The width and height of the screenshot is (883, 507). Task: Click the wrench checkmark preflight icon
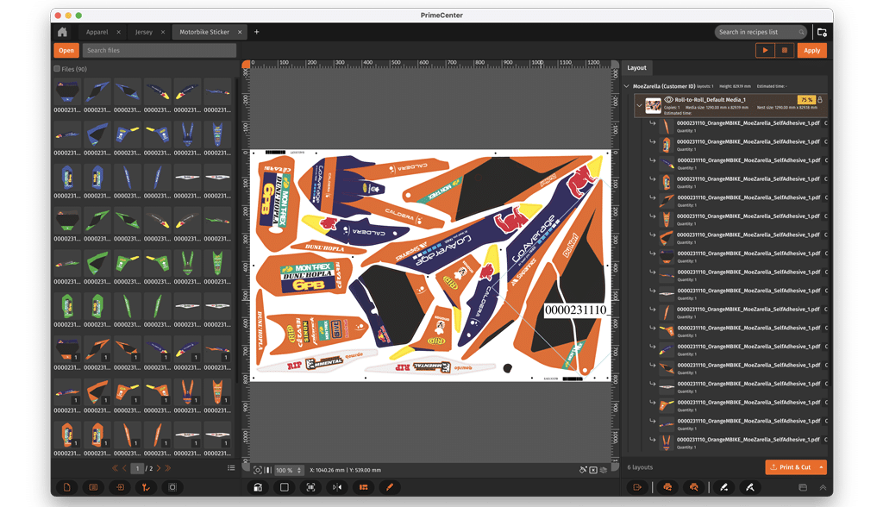(x=146, y=487)
